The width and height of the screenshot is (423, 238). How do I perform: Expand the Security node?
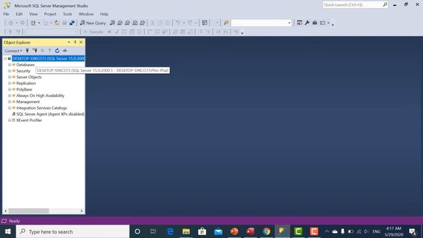(x=9, y=71)
